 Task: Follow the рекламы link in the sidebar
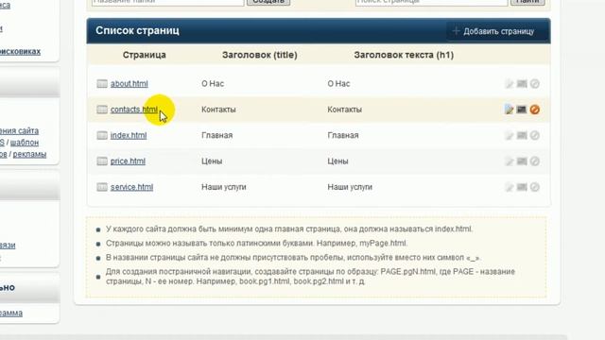tap(29, 154)
